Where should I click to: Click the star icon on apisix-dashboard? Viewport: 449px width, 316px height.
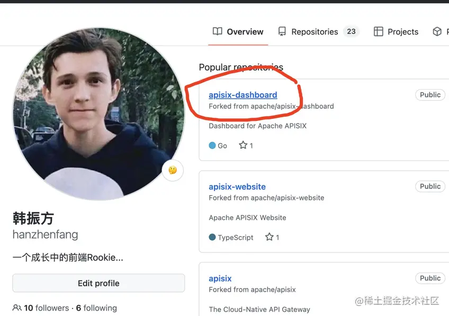243,145
